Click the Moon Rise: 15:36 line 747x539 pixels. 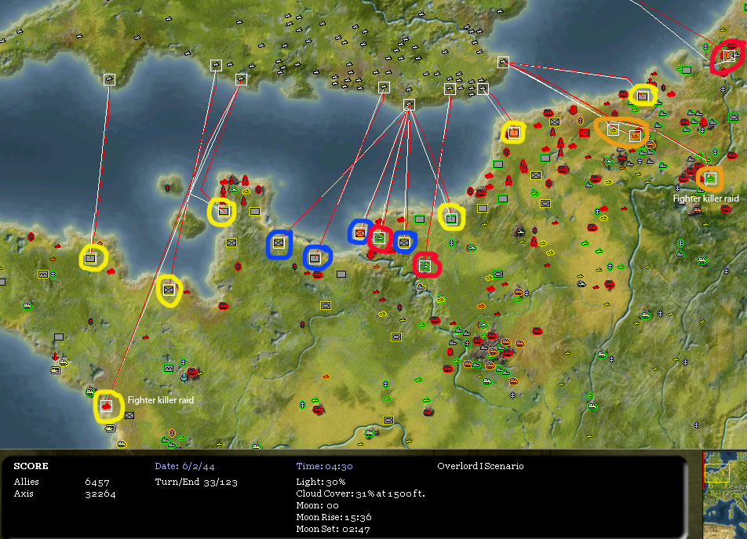coord(333,517)
